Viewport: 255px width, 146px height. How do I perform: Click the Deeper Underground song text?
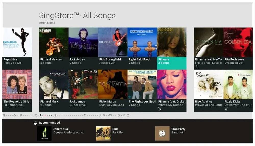coord(68,132)
